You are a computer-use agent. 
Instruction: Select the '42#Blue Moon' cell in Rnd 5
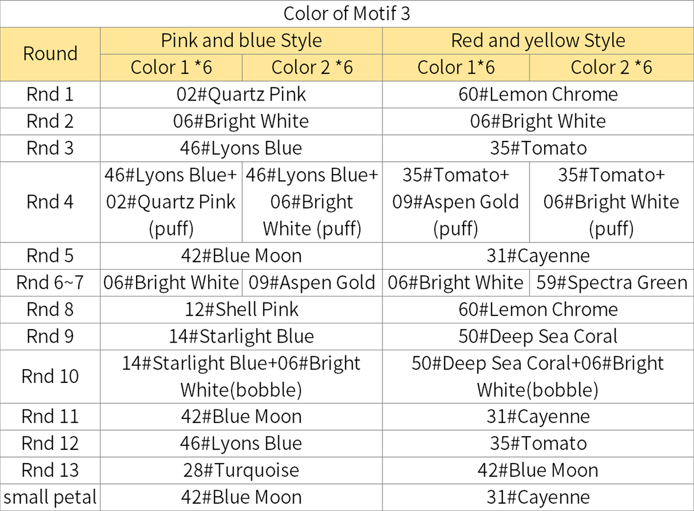click(241, 255)
